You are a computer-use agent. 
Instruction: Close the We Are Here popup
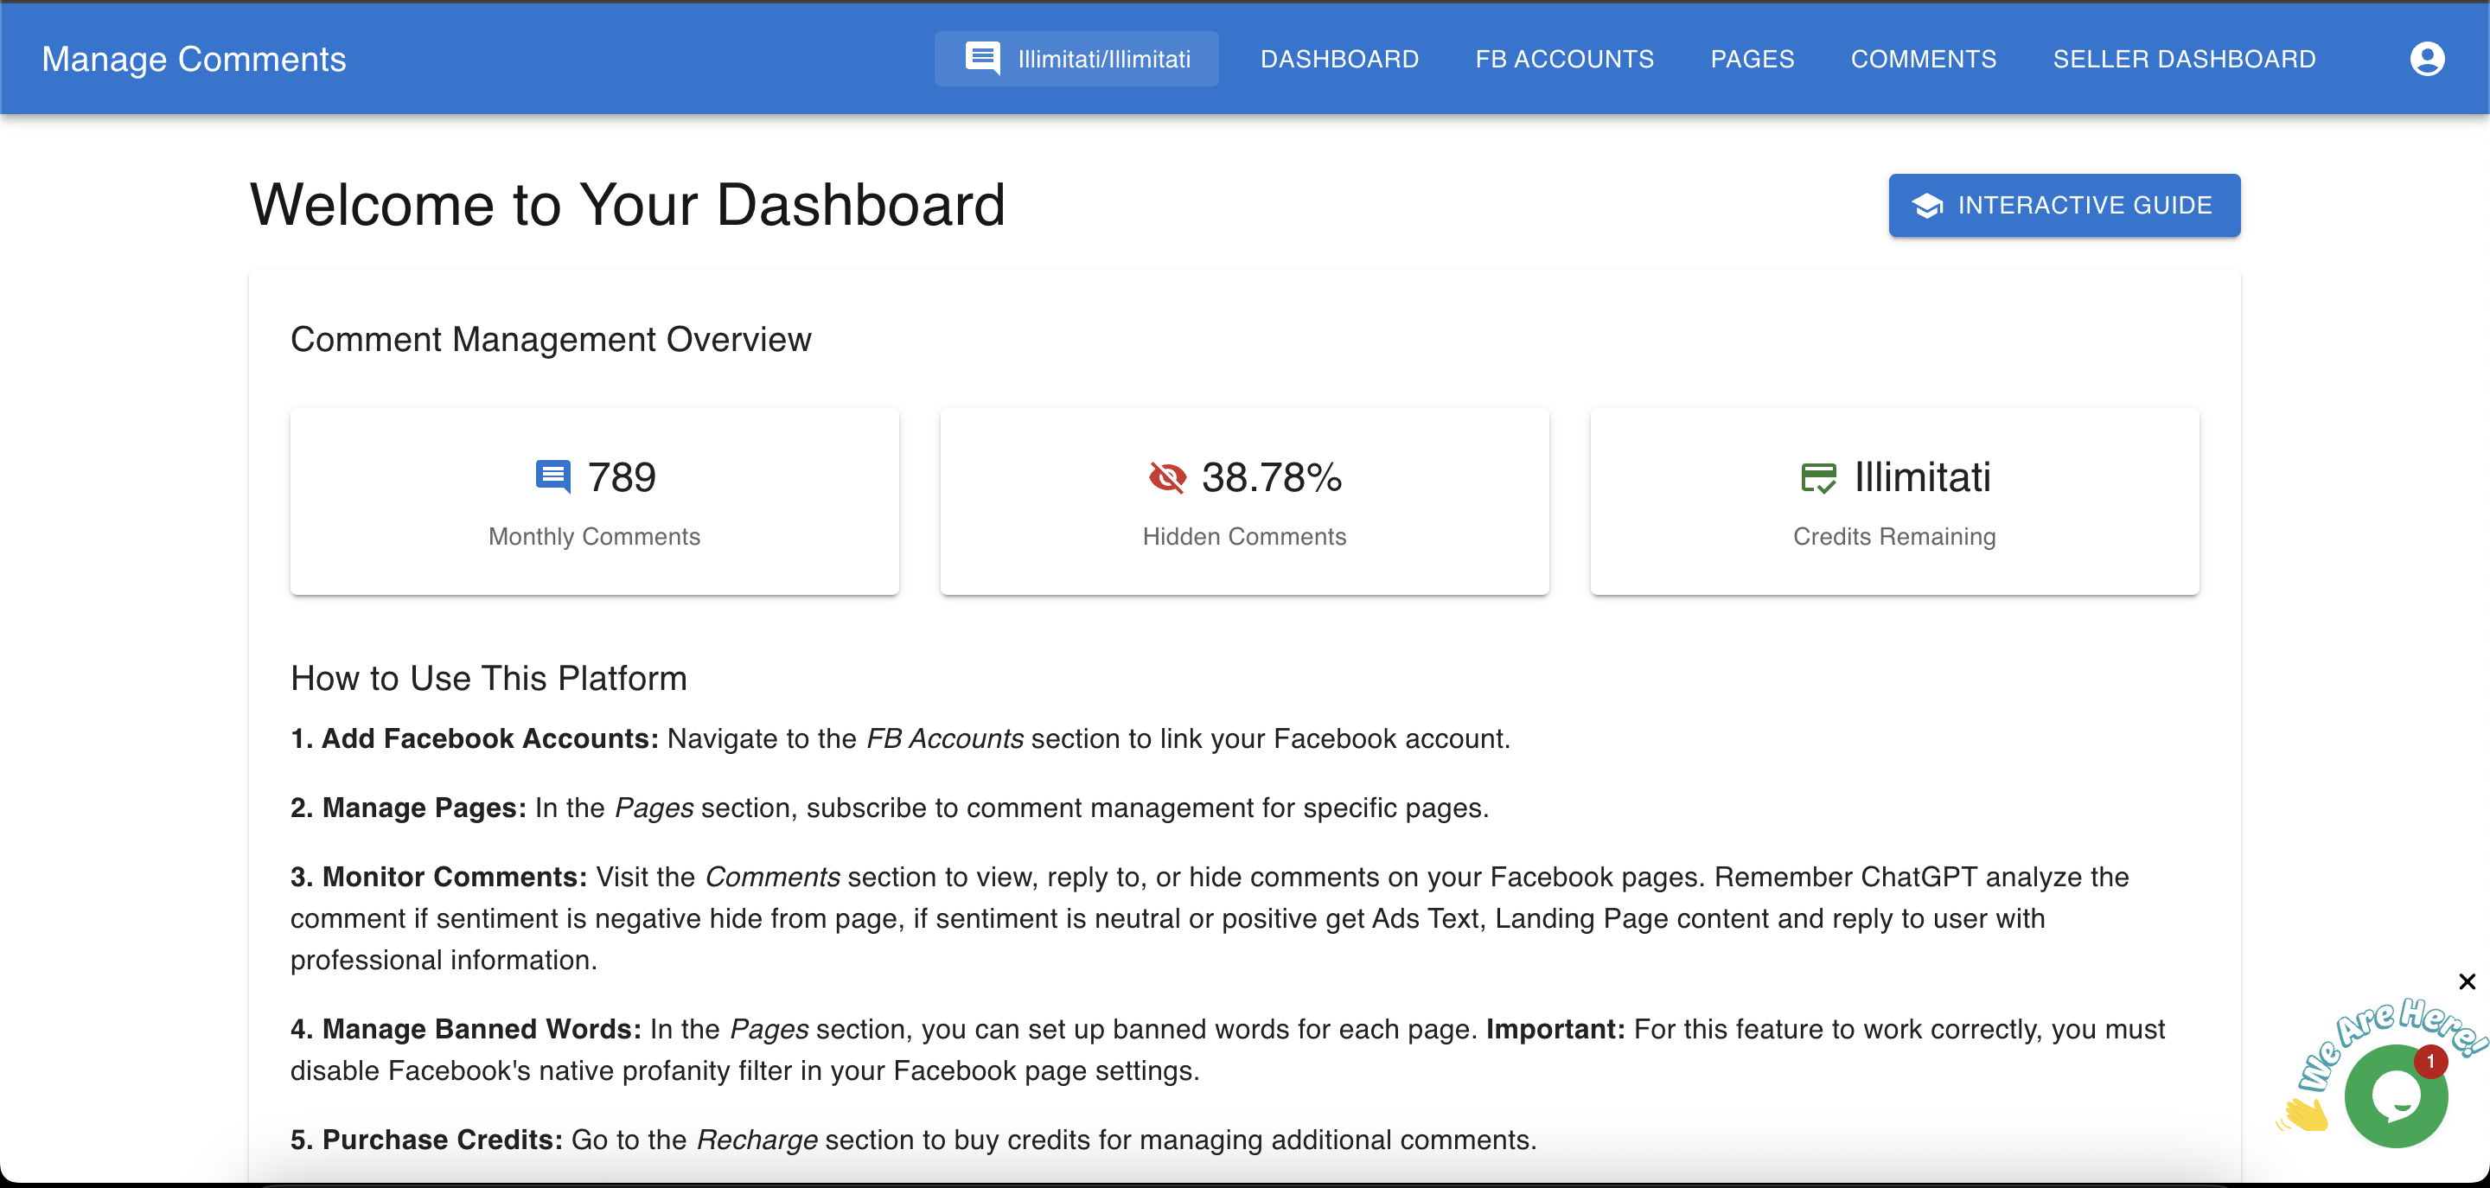[x=2467, y=981]
